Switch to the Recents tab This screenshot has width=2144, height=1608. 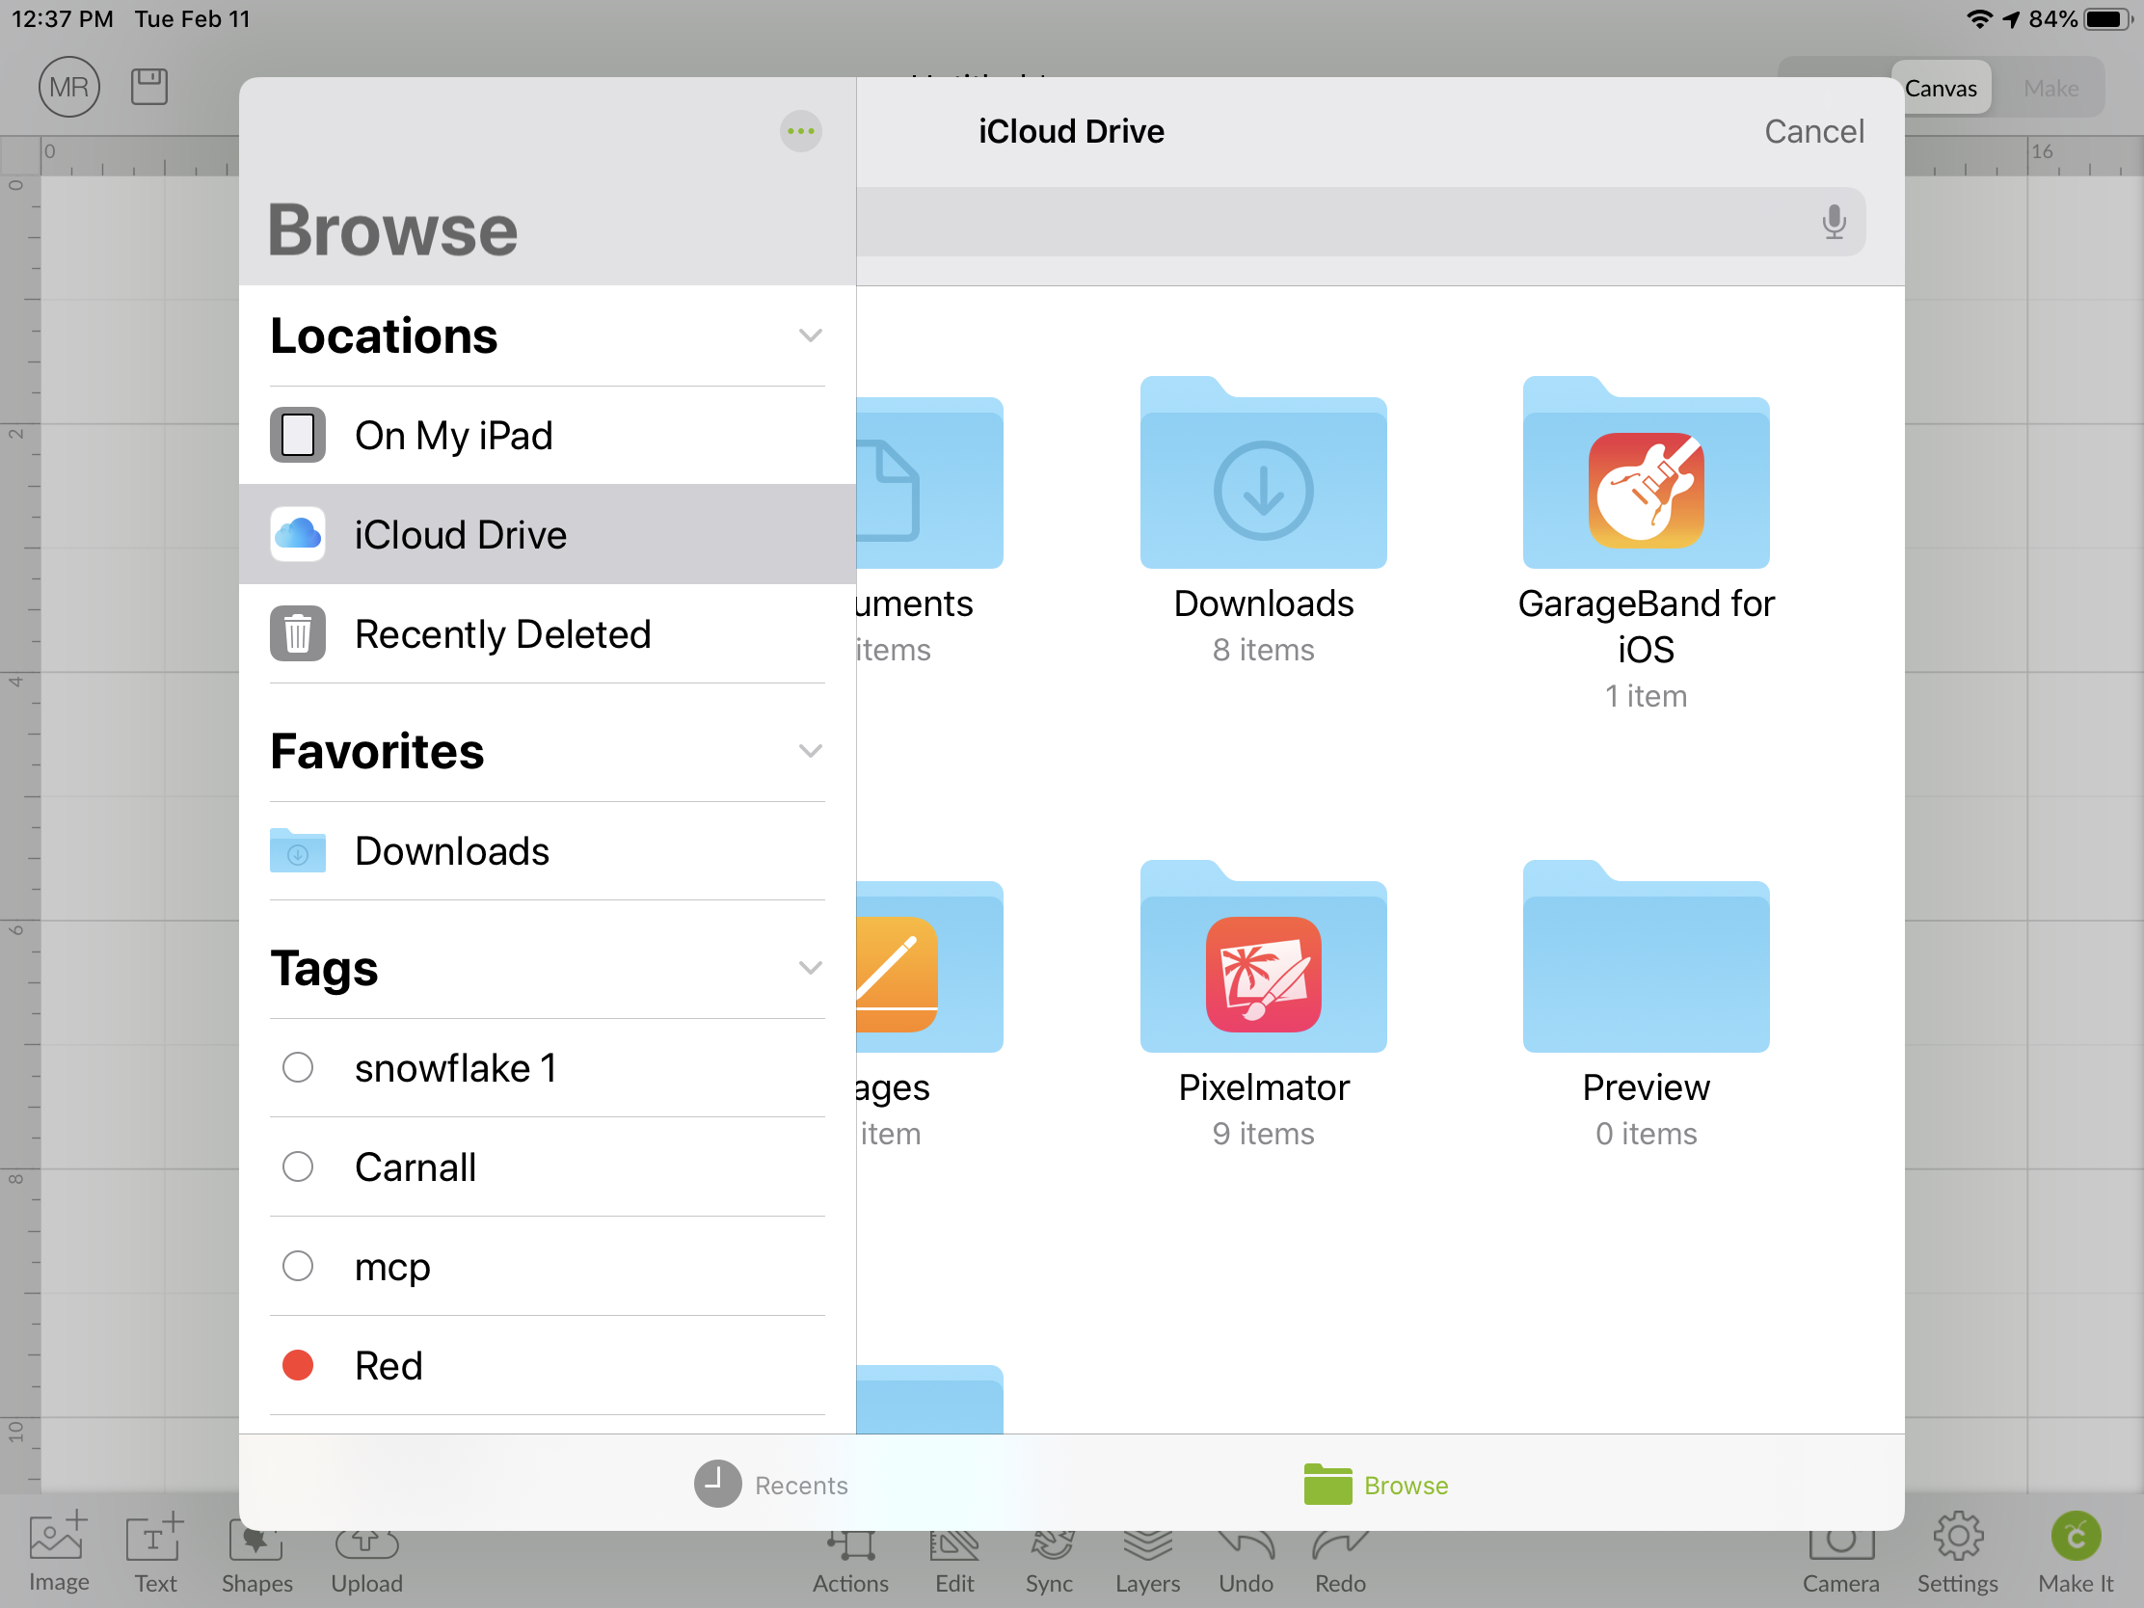point(770,1484)
